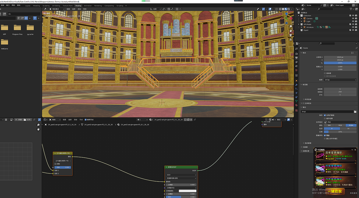Open the Tool properties tab icon
359x198 pixels.
point(296,48)
